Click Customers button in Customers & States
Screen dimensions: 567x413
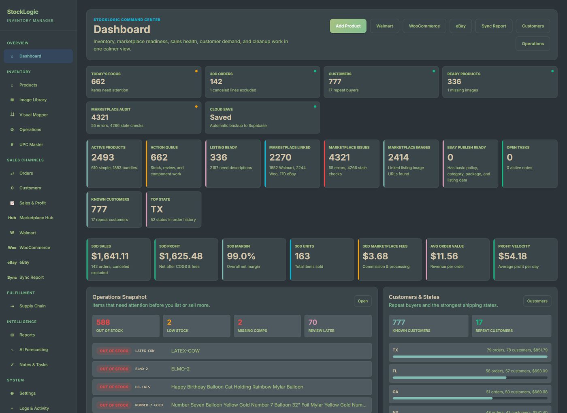537,301
